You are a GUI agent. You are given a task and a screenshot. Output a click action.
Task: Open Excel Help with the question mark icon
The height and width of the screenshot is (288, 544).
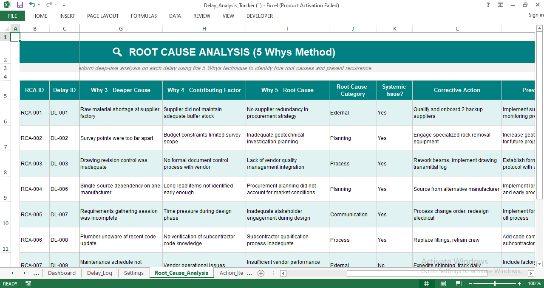point(487,5)
